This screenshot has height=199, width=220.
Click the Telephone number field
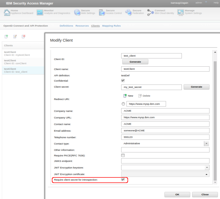click(x=165, y=137)
